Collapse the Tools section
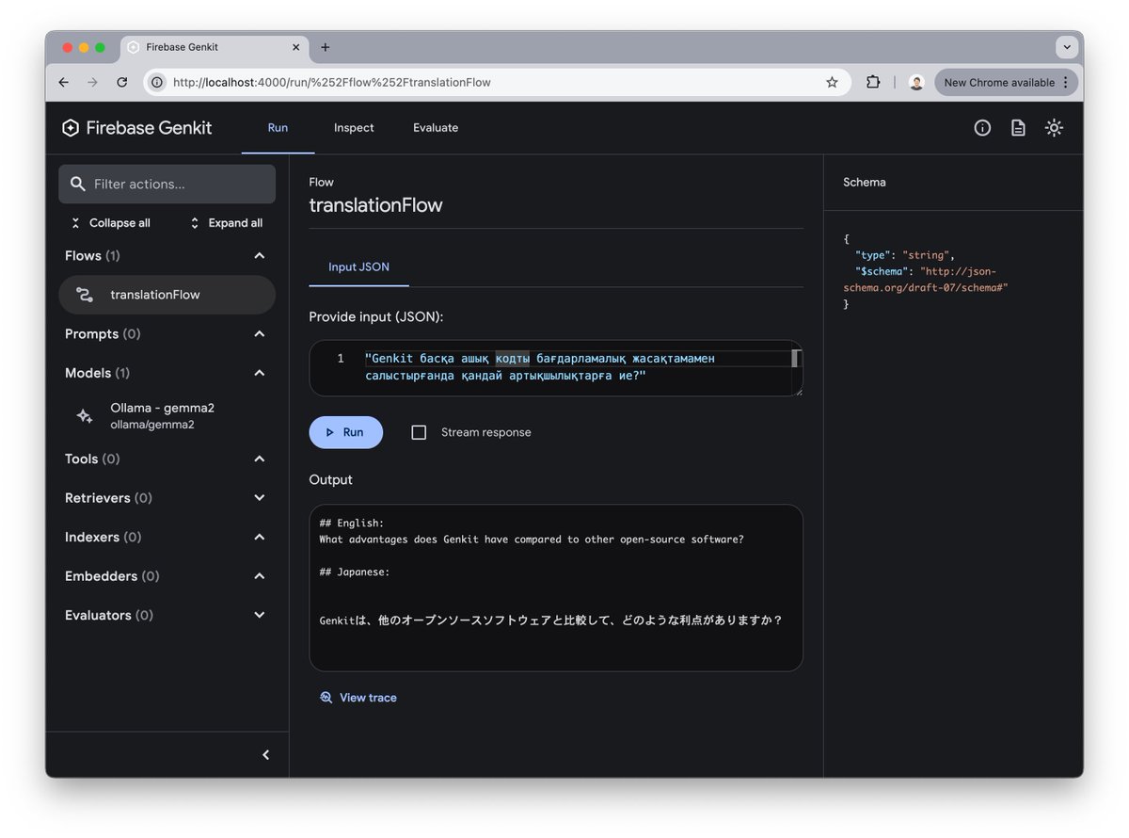 tap(260, 459)
